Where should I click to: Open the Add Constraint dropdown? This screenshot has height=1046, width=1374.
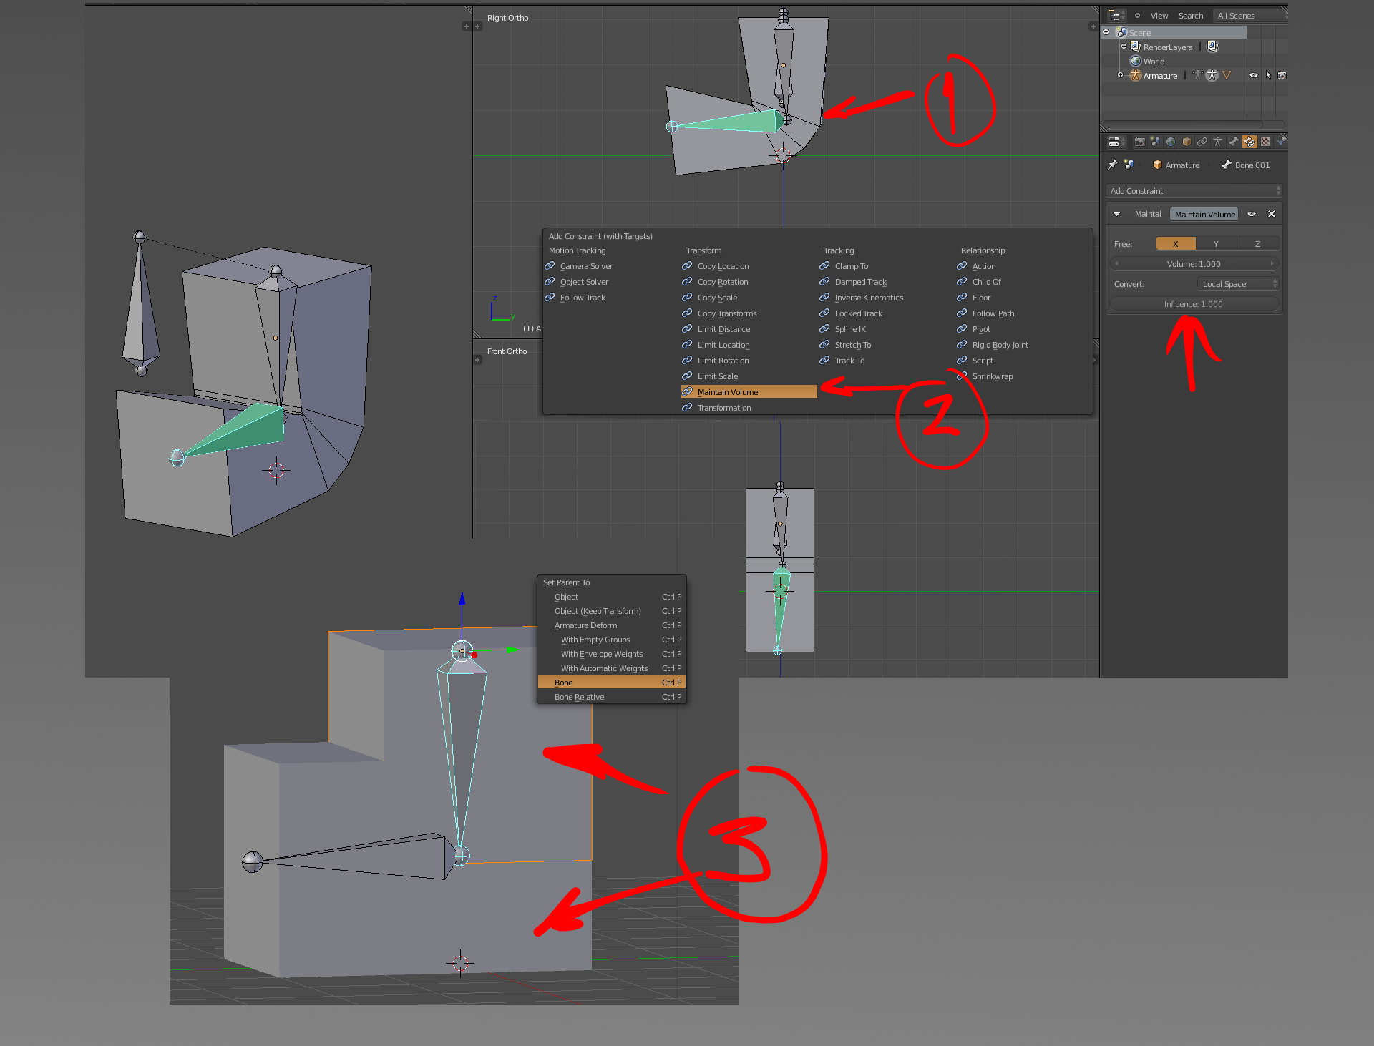pos(1194,191)
